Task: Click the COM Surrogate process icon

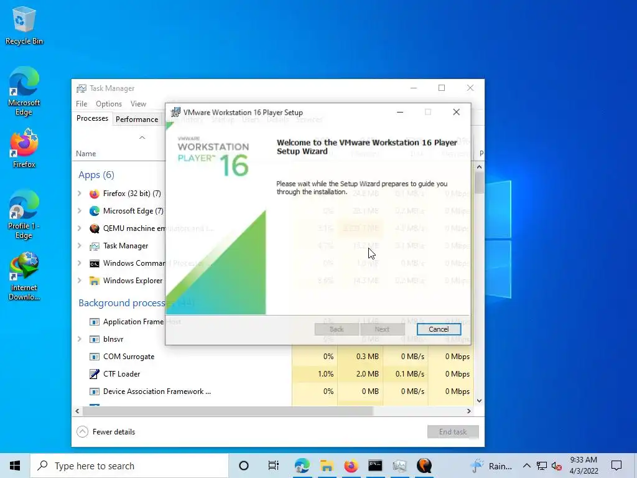Action: point(95,357)
